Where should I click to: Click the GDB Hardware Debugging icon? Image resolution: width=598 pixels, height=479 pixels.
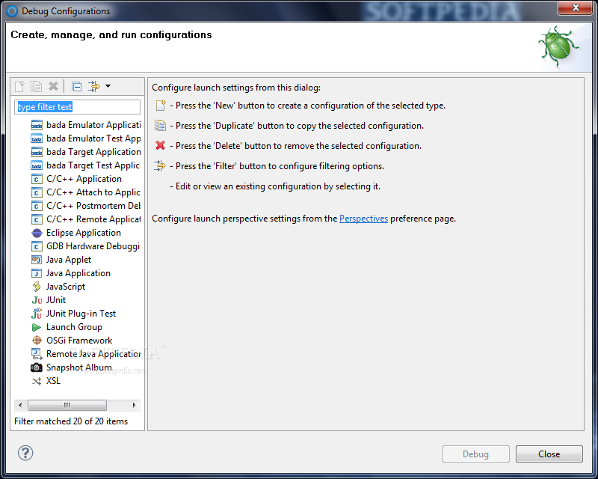click(37, 246)
